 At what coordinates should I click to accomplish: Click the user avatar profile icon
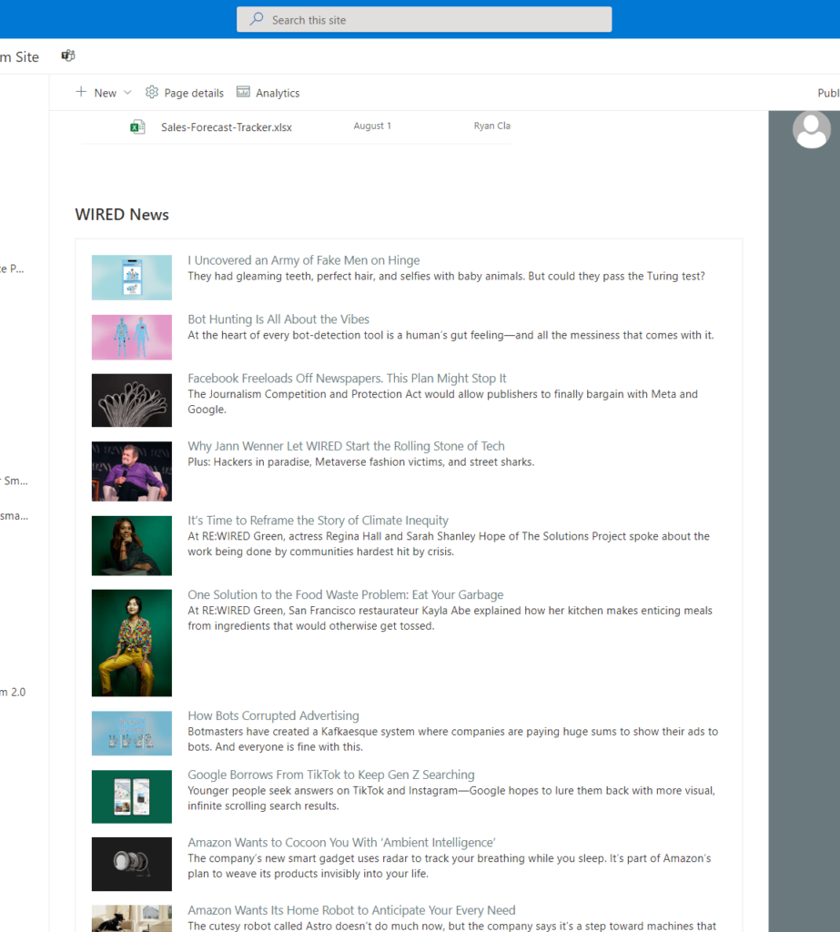(812, 129)
